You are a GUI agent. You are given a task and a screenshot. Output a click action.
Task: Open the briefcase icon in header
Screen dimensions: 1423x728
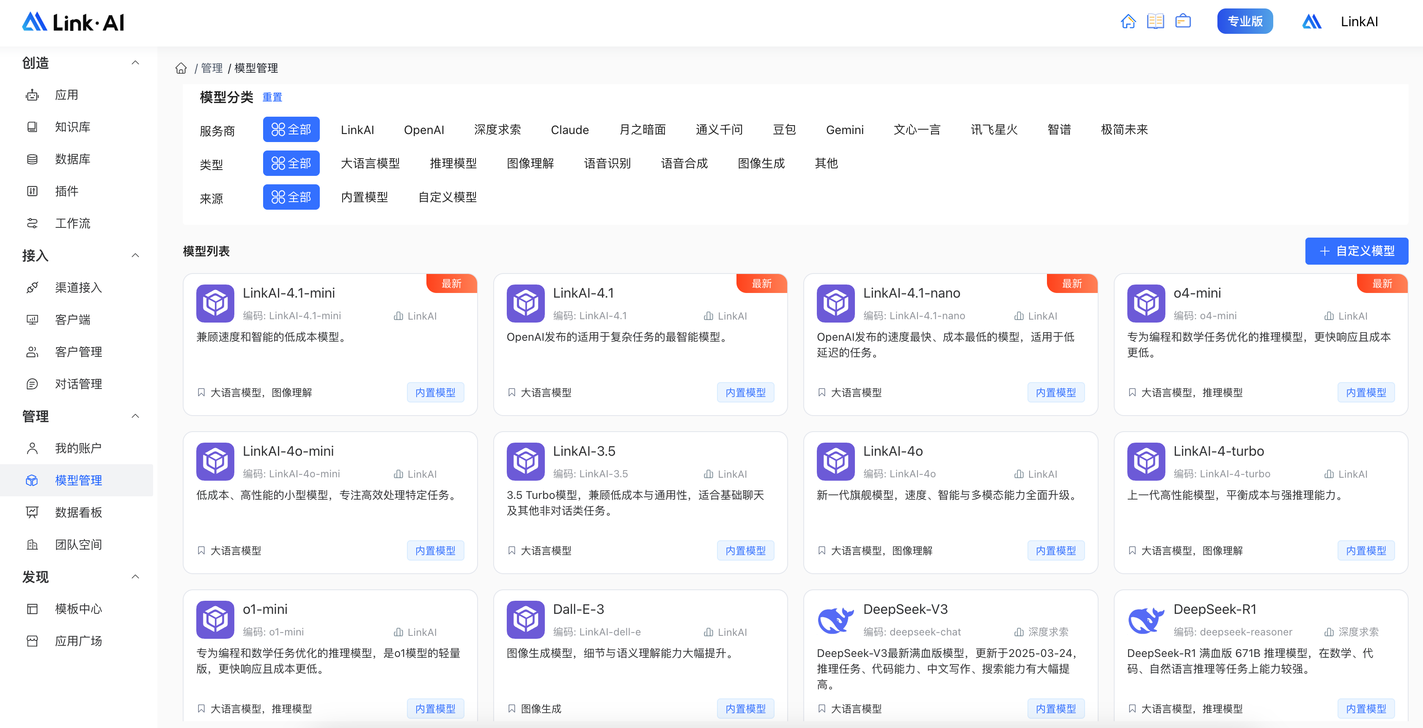1183,22
